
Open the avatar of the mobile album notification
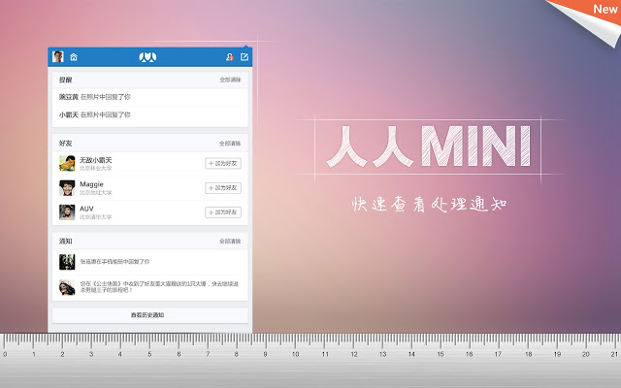67,262
